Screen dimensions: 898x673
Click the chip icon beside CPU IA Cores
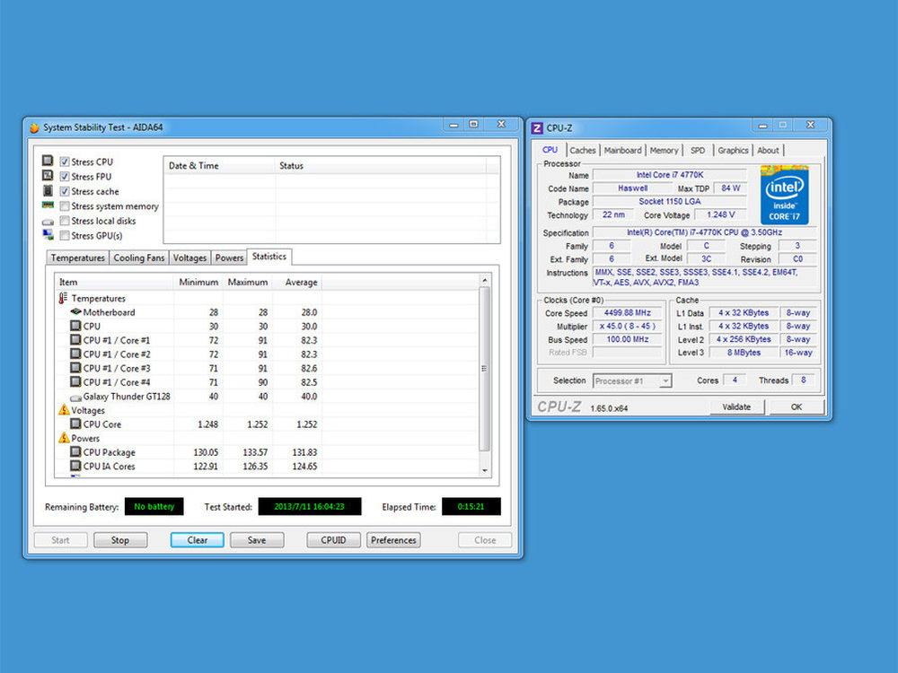pos(75,466)
